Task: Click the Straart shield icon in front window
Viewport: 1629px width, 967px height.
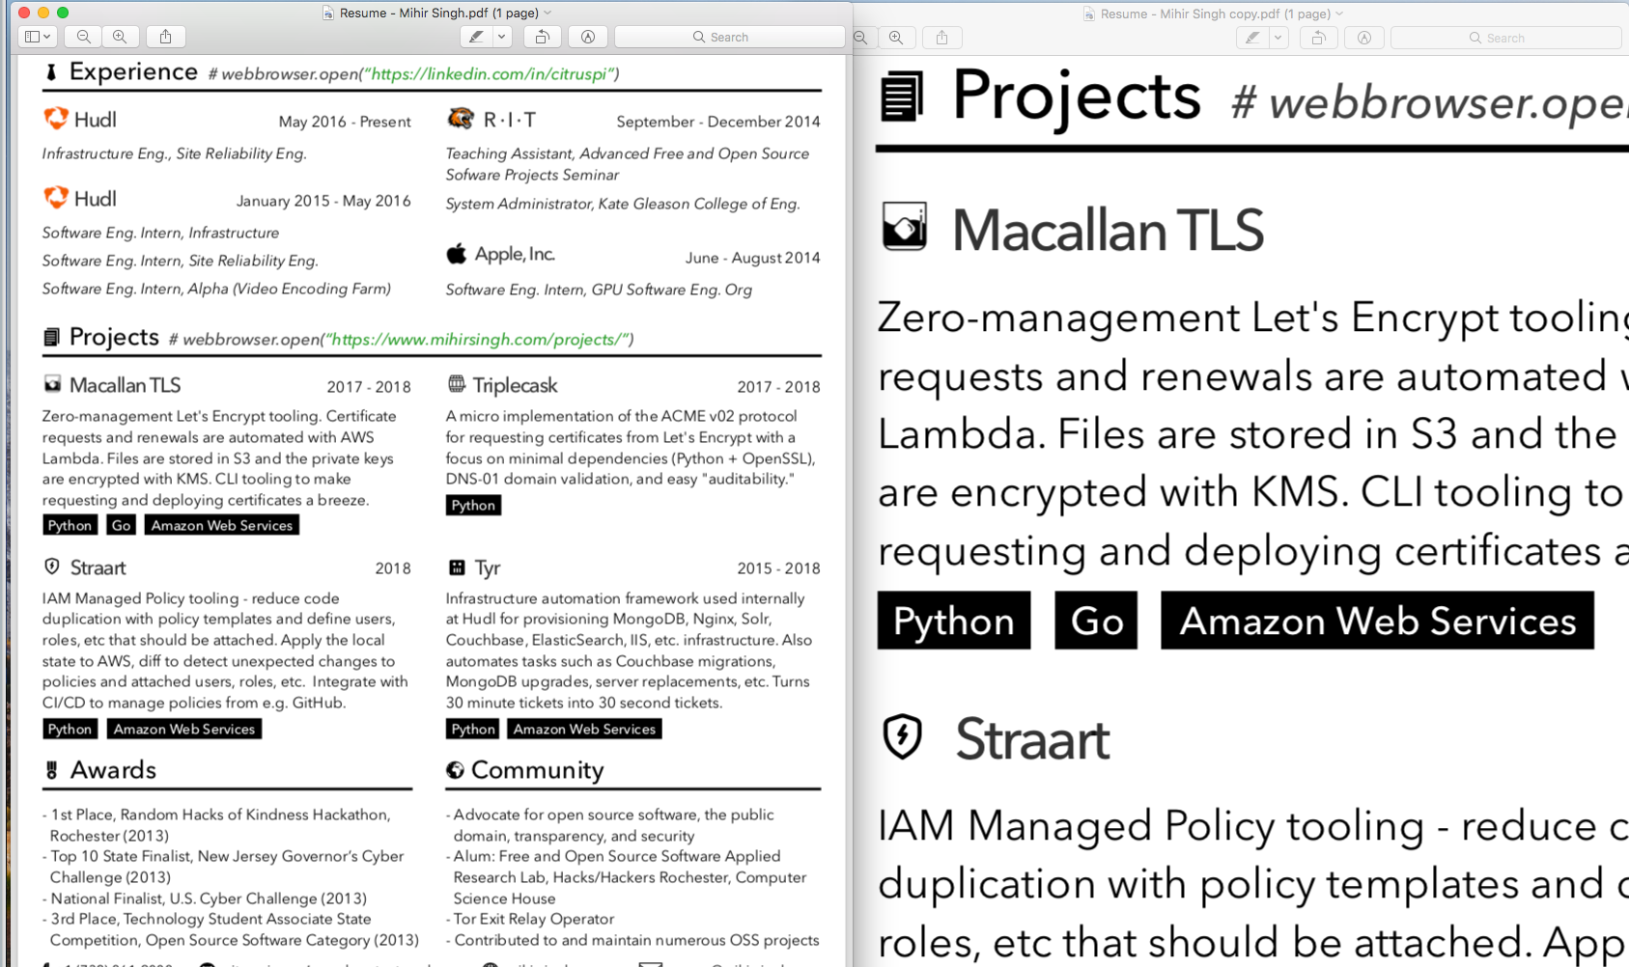Action: 52,566
